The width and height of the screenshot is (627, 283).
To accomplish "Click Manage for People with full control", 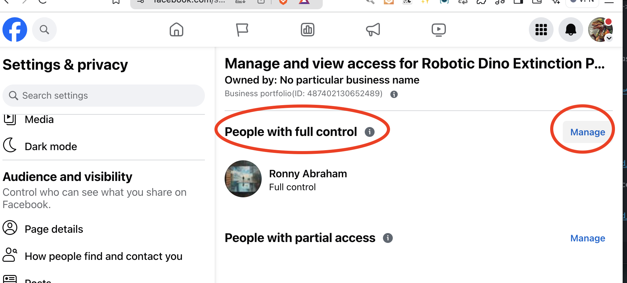I will click(x=587, y=132).
